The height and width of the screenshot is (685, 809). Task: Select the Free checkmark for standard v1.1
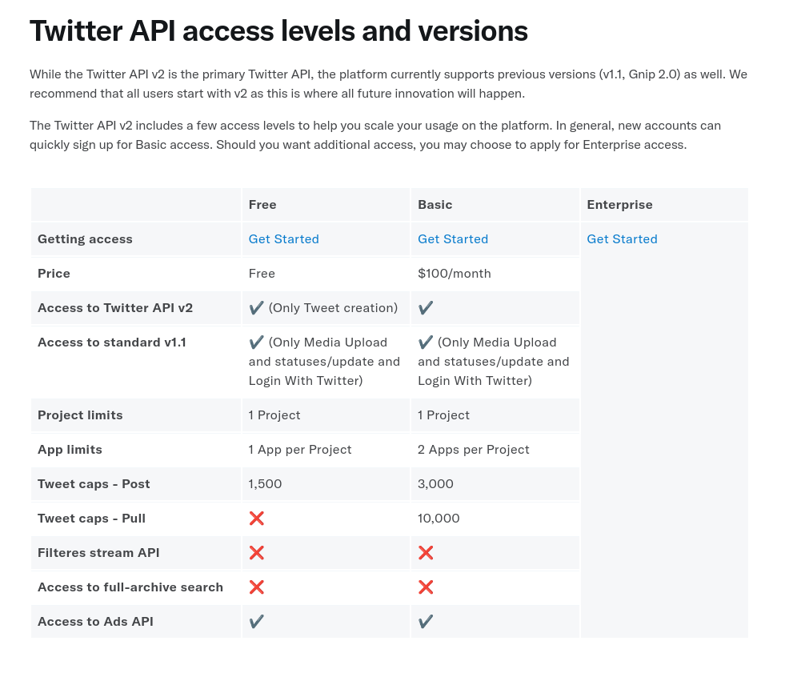coord(256,342)
